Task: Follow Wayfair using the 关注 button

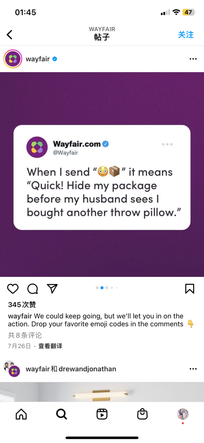Action: tap(186, 35)
